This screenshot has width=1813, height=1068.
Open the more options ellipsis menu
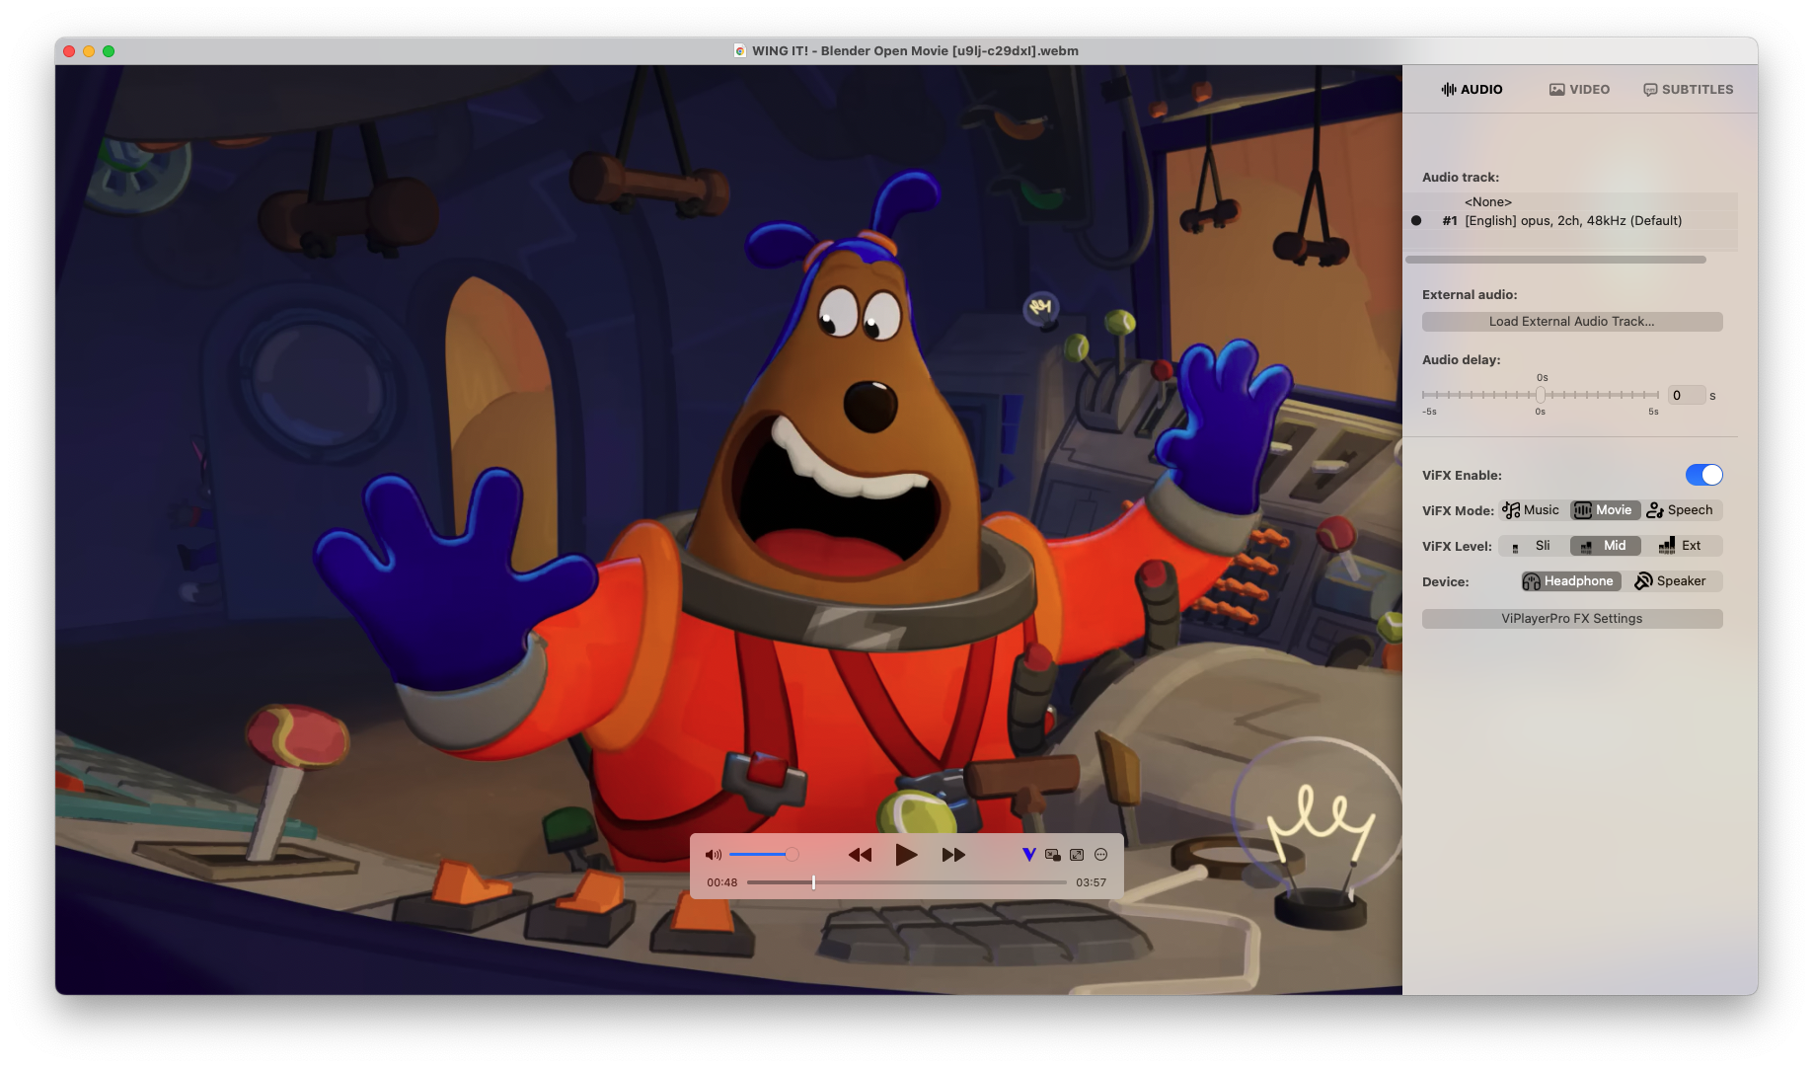click(1101, 855)
